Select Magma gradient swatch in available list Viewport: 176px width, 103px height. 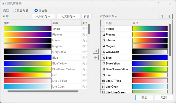click(27, 46)
